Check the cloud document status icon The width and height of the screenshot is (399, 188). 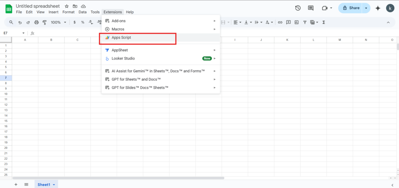tap(83, 6)
